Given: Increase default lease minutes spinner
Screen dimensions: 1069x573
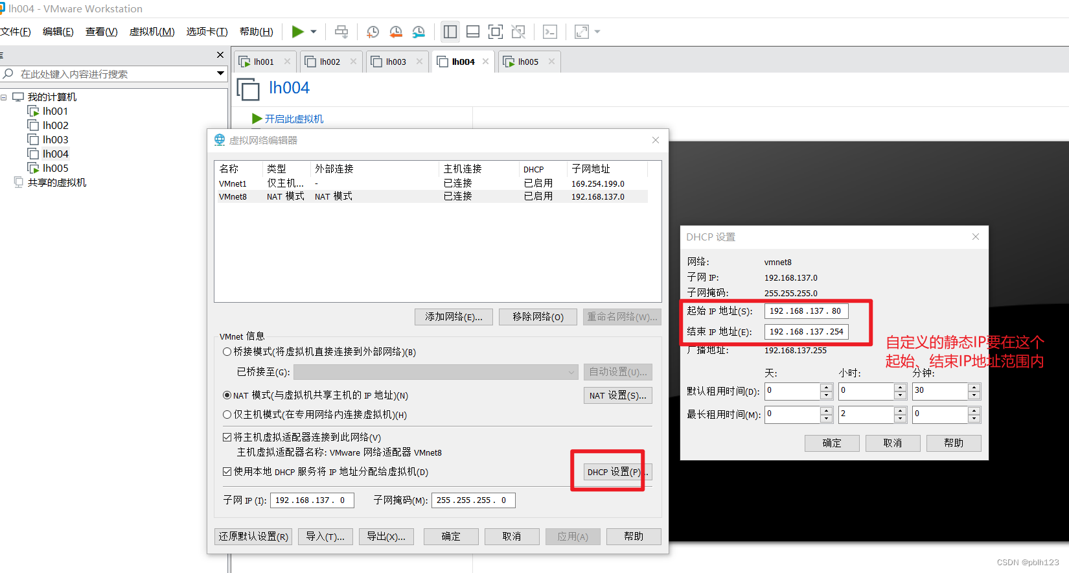Looking at the screenshot, I should (974, 388).
